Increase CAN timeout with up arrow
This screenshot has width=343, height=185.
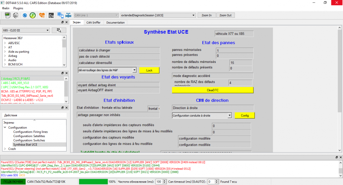216,181
